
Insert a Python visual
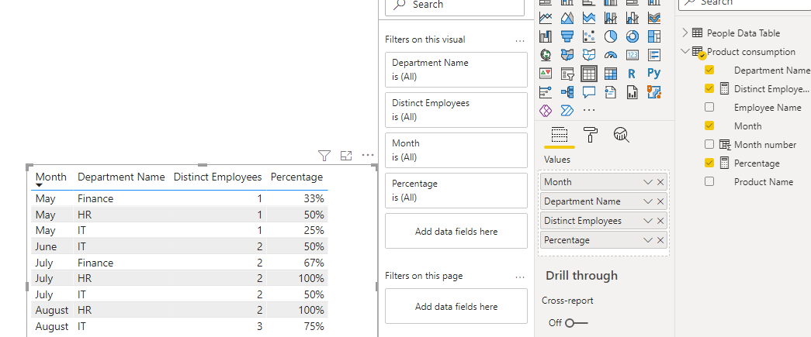pyautogui.click(x=654, y=74)
